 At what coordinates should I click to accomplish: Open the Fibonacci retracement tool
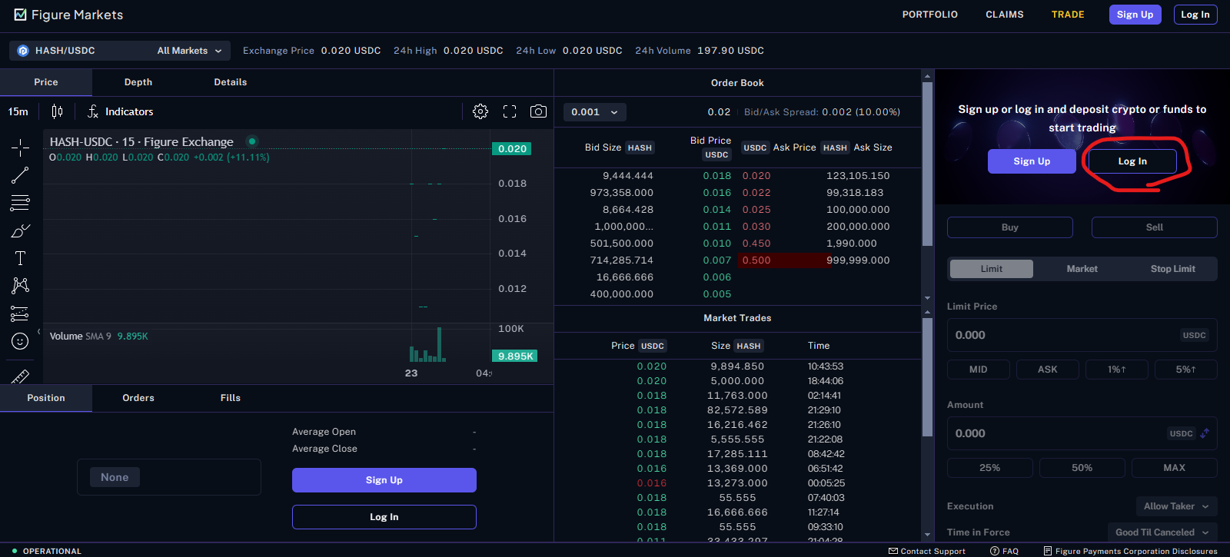click(20, 203)
